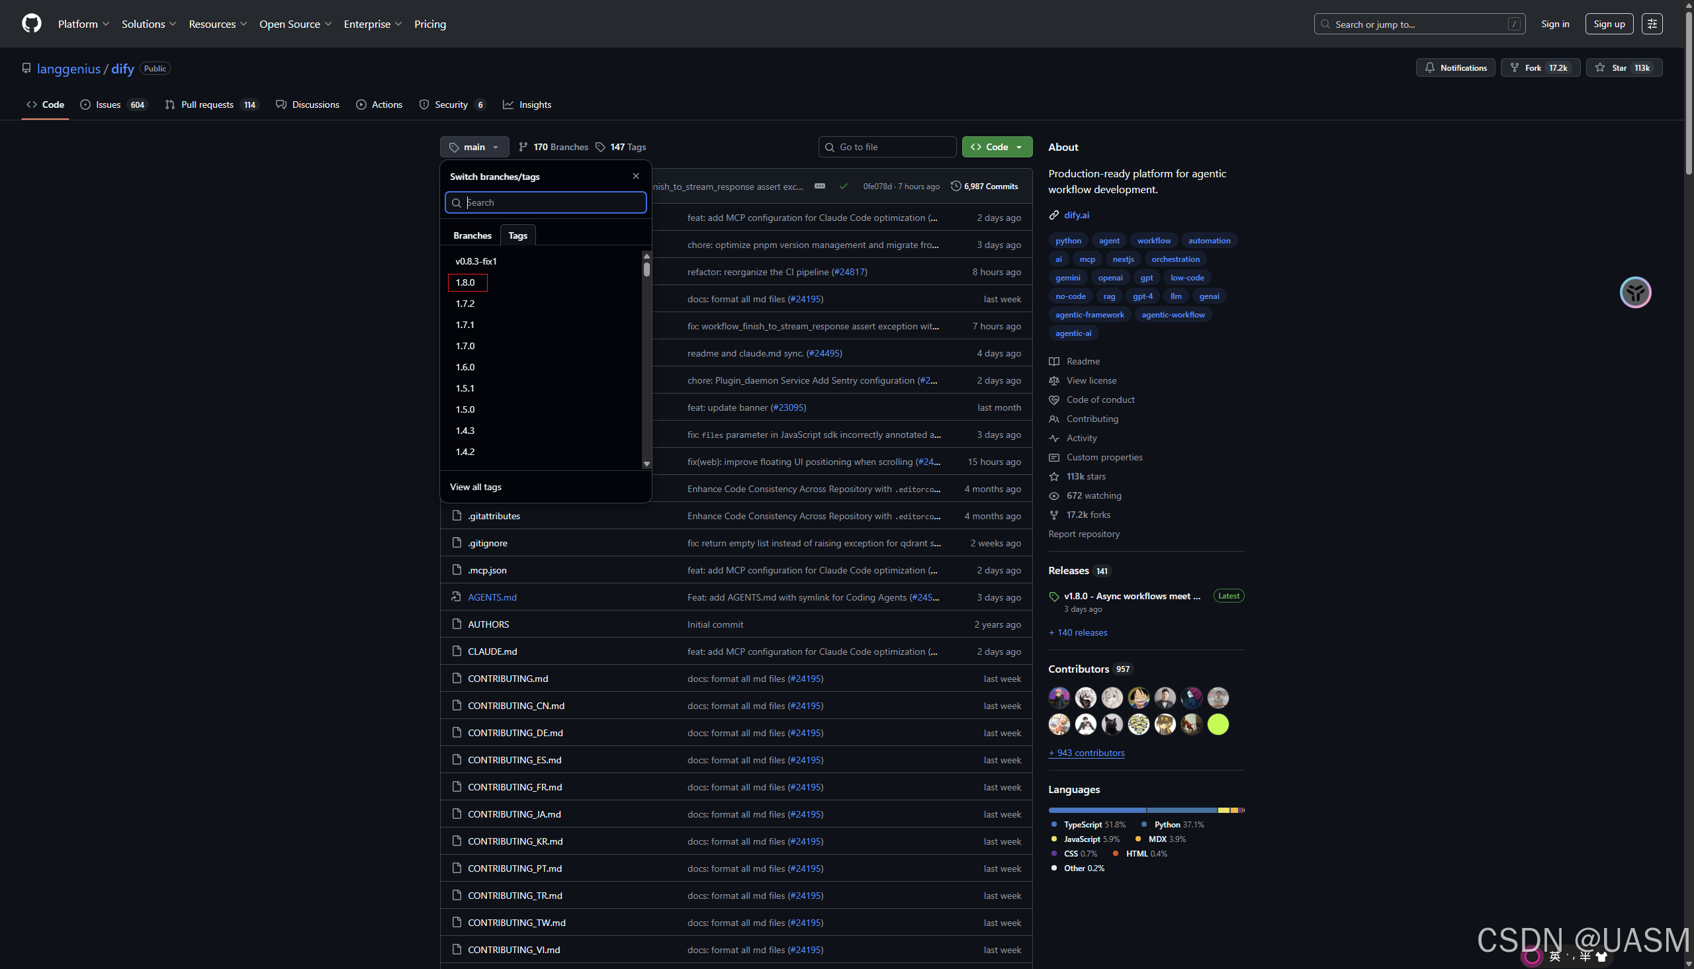This screenshot has height=969, width=1694.
Task: Select tag 1.4.2
Action: pos(465,452)
